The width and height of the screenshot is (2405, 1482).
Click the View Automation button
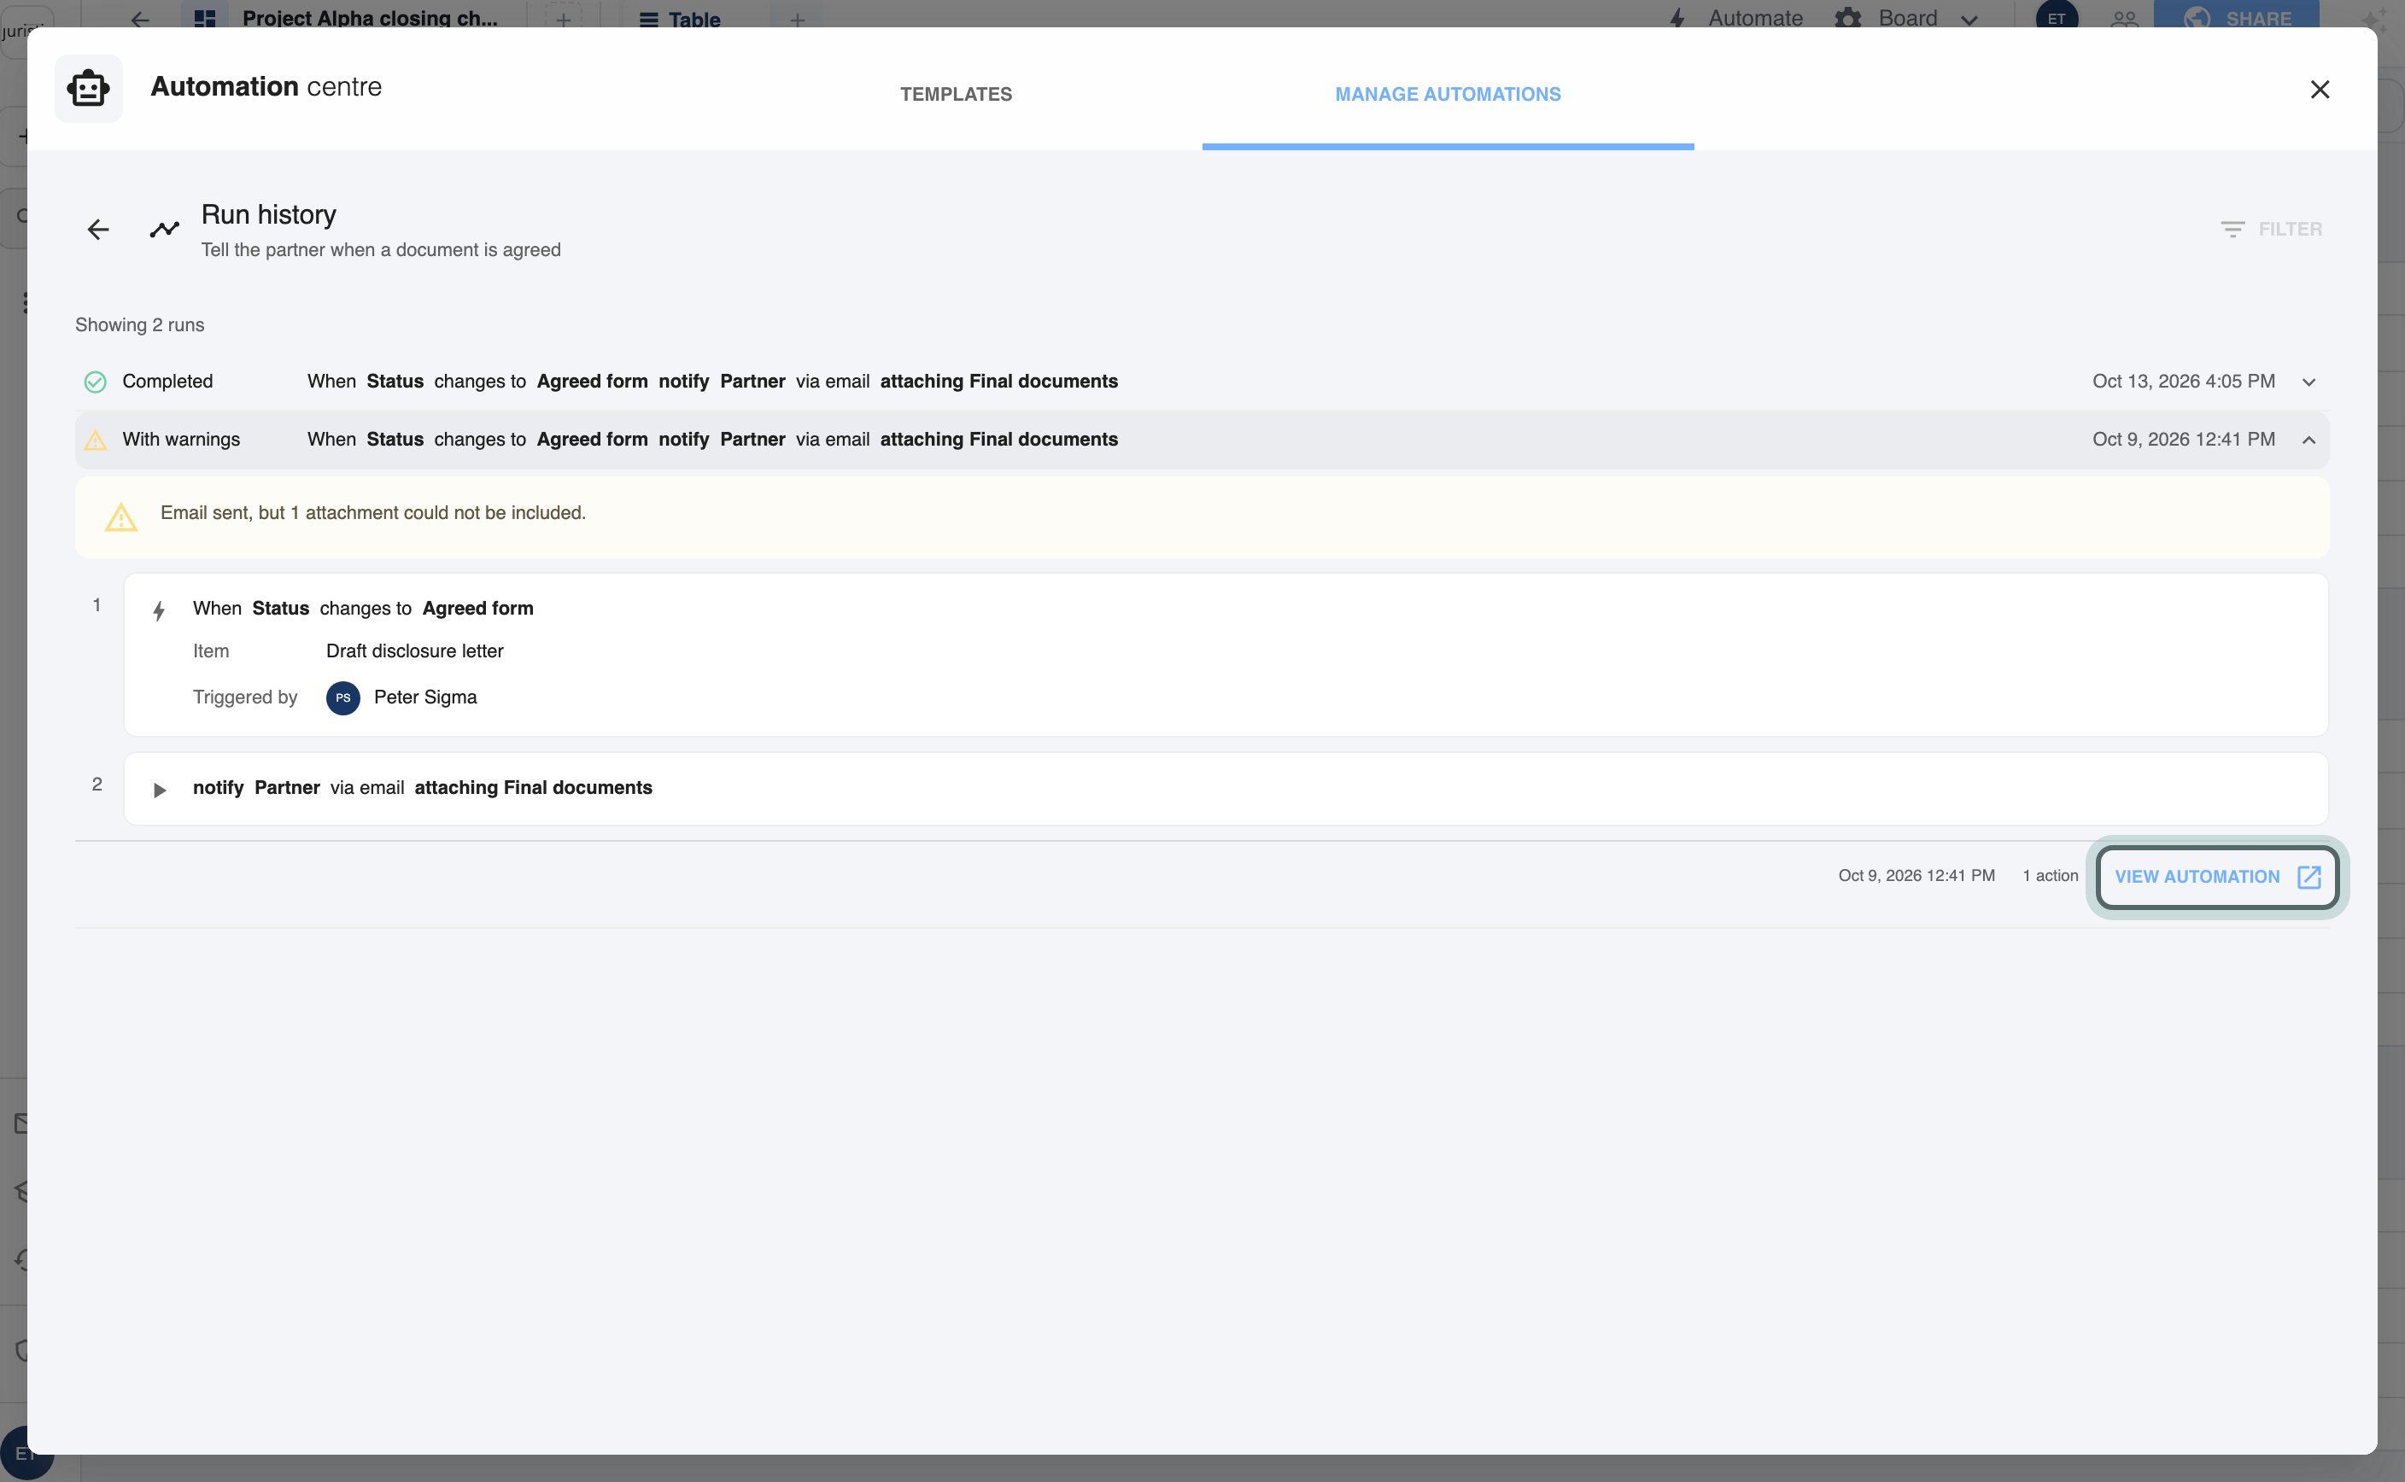coord(2217,878)
